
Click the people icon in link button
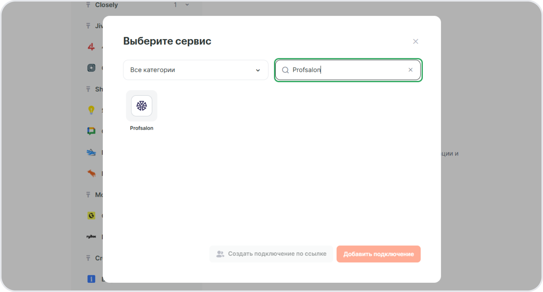(220, 254)
